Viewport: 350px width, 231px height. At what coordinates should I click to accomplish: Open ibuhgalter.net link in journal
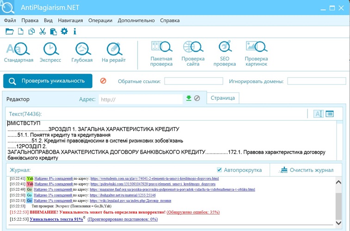tap(123, 195)
